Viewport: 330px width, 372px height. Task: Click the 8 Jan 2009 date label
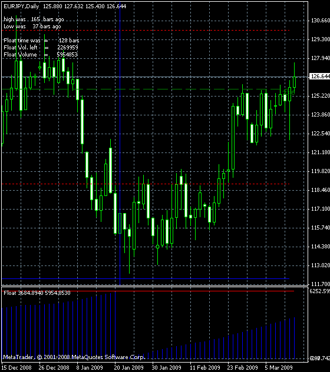coord(90,368)
